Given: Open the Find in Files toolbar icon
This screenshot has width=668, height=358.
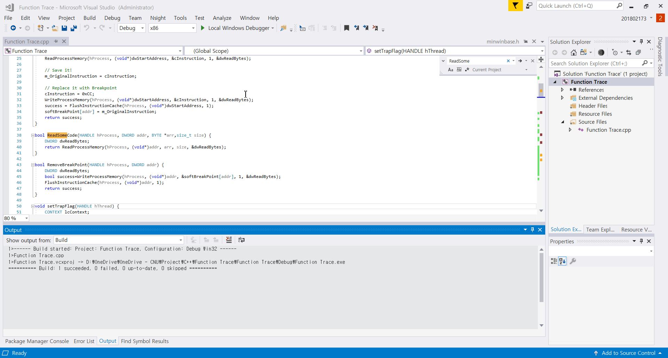Looking at the screenshot, I should pyautogui.click(x=283, y=28).
